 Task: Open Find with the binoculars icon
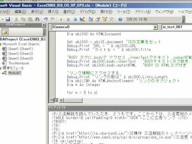(x=37, y=19)
